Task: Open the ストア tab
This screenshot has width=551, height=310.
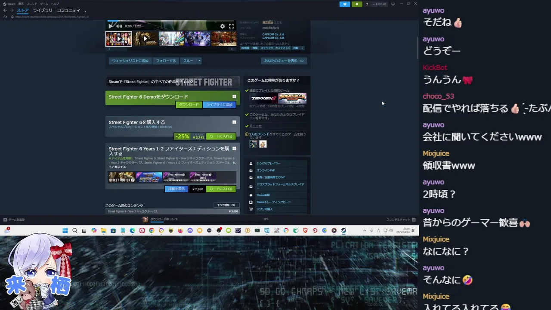Action: [x=23, y=10]
